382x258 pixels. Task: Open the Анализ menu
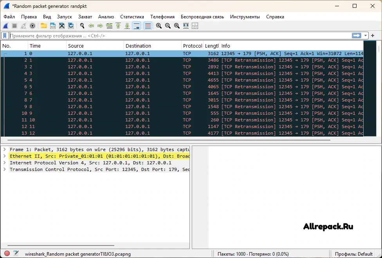point(106,17)
